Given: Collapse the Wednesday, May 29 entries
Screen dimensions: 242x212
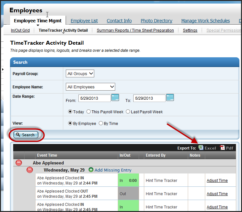Looking at the screenshot, I should [x=30, y=170].
